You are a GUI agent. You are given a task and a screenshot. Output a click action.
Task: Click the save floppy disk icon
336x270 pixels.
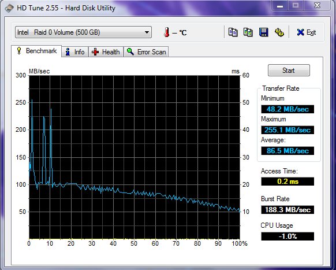[264, 32]
